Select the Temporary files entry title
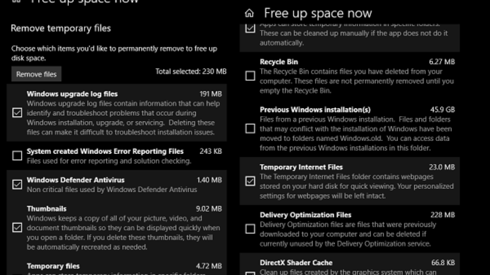This screenshot has width=490, height=275. click(x=53, y=266)
